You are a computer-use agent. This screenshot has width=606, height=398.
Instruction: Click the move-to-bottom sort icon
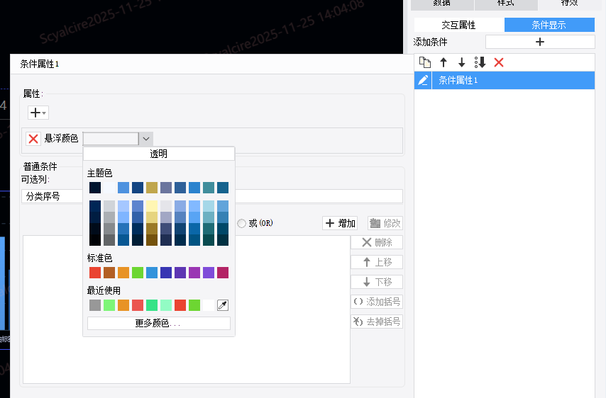tap(480, 62)
